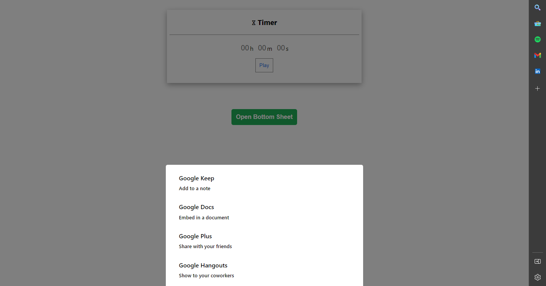Viewport: 546px width, 286px height.
Task: Select Google Keep to add to a note
Action: click(x=197, y=178)
